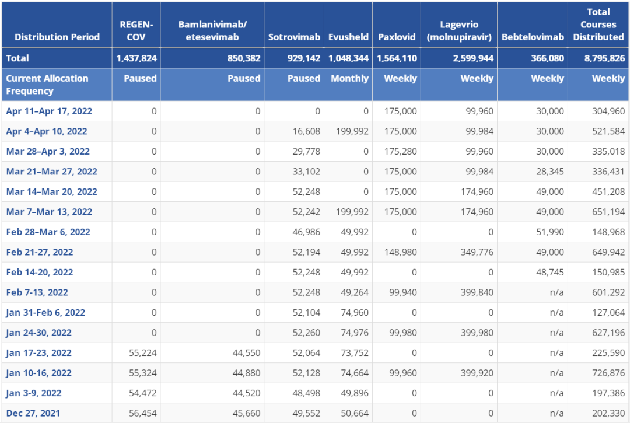Image resolution: width=630 pixels, height=426 pixels.
Task: Select the Paxlovid total 1,564,110
Action: pos(397,58)
